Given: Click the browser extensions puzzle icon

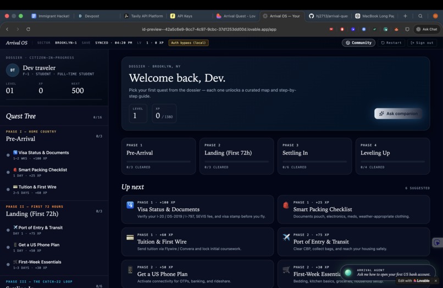Looking at the screenshot, I should tap(407, 29).
